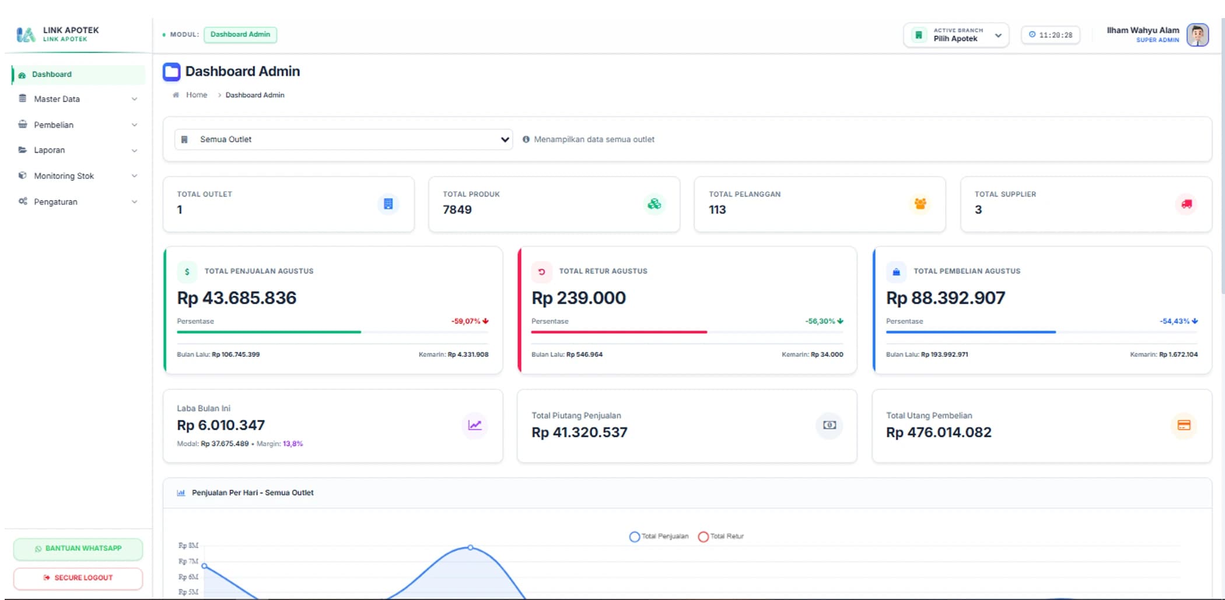Click the Ilham Wahyu Alam username
The width and height of the screenshot is (1225, 600).
pyautogui.click(x=1143, y=30)
